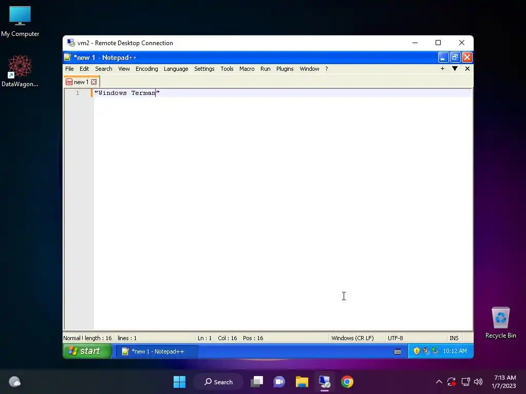526x394 pixels.
Task: Click the gray tray icon beside the security shield
Action: point(426,351)
